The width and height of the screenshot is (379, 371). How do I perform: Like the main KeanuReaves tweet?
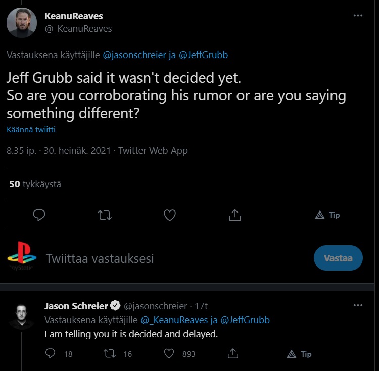170,215
